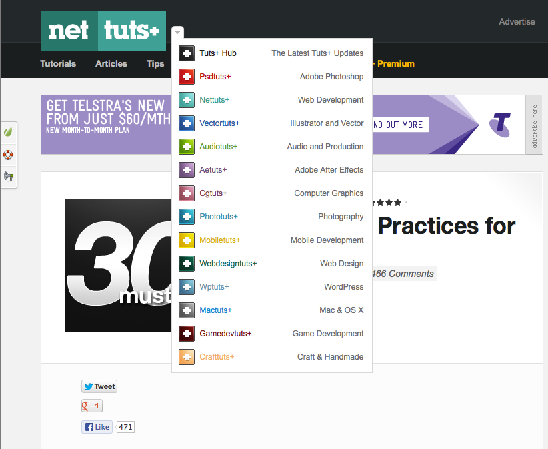Click 'Illustrator and Vector' description text
548x449 pixels.
pyautogui.click(x=327, y=123)
